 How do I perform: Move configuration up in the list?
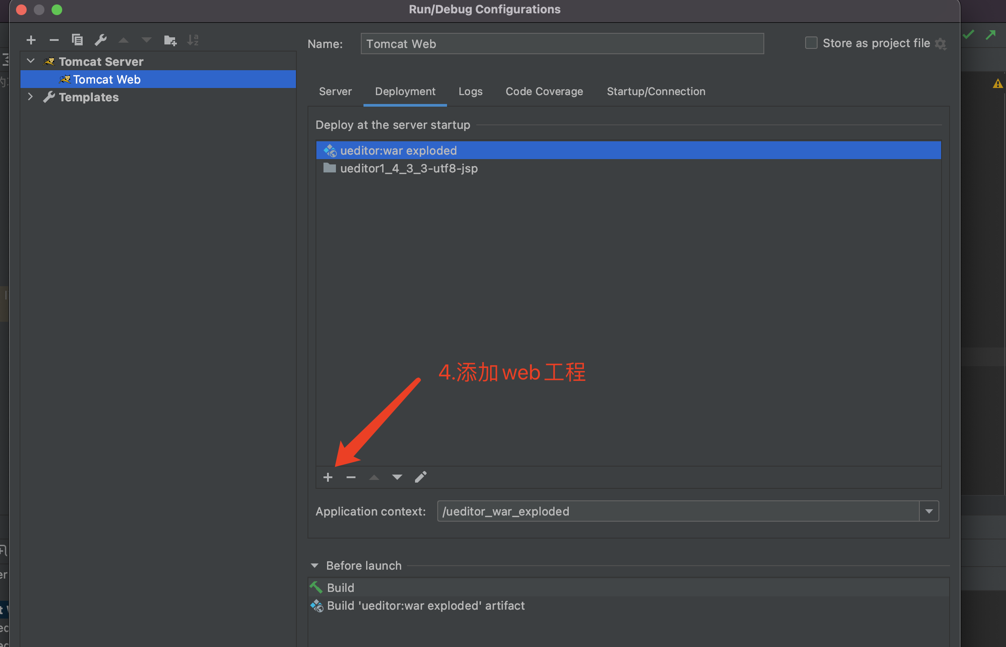pos(124,40)
